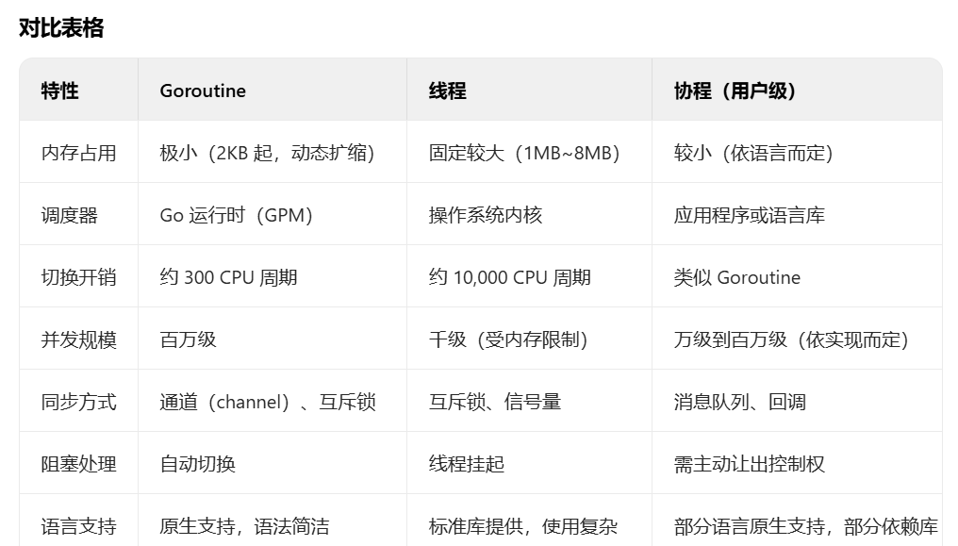958x546 pixels.
Task: Select the Goroutine column header
Action: point(202,91)
